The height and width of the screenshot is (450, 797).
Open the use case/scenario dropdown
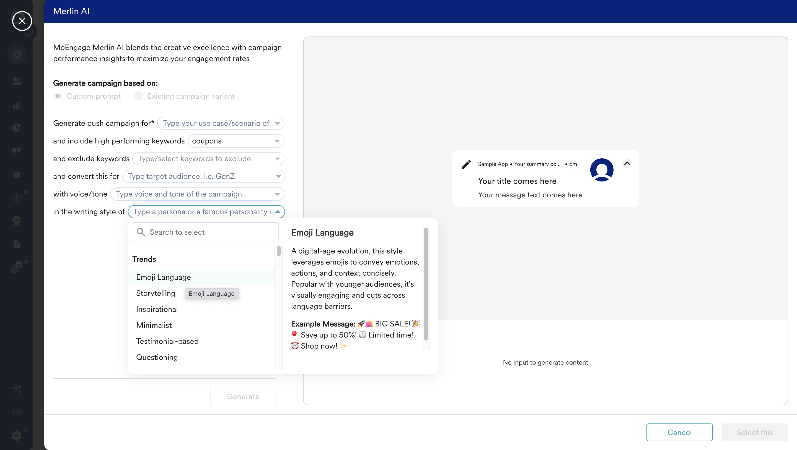pos(221,123)
